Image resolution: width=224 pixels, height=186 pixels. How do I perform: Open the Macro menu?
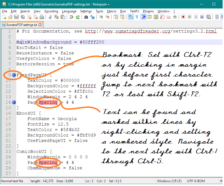[111, 11]
